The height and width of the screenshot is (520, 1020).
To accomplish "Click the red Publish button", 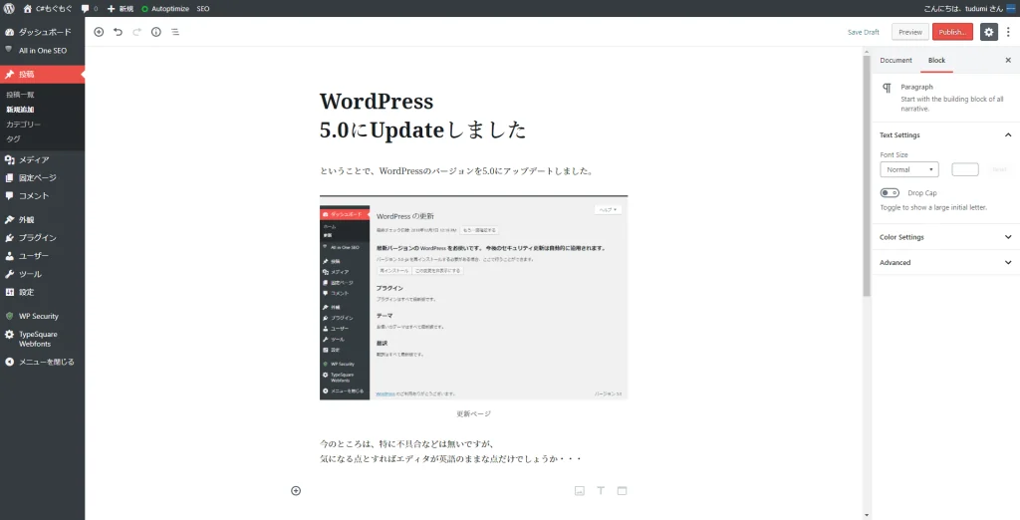I will [952, 32].
